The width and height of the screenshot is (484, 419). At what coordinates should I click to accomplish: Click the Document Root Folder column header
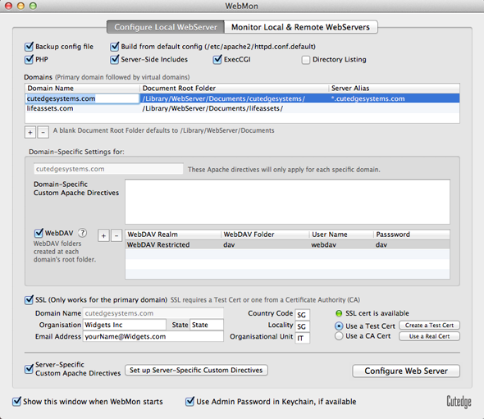click(x=235, y=89)
